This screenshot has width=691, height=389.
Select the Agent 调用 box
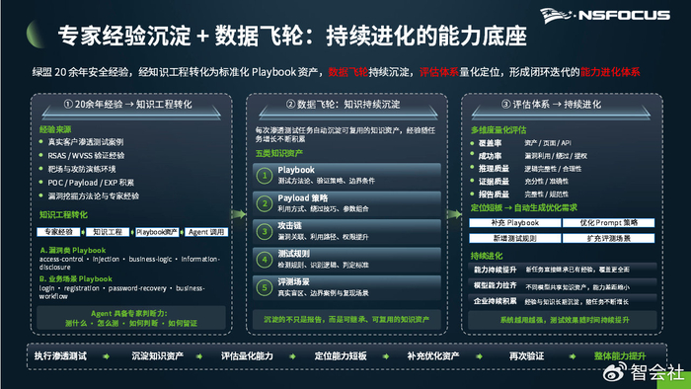click(206, 232)
